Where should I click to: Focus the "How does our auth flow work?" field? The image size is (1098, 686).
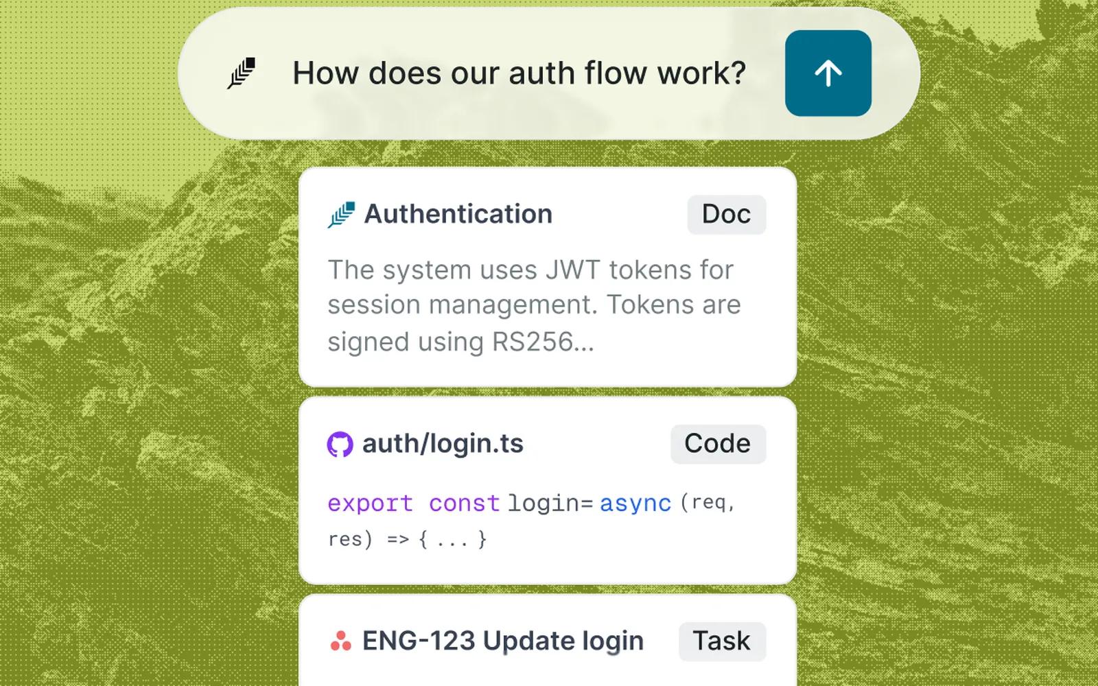point(519,73)
